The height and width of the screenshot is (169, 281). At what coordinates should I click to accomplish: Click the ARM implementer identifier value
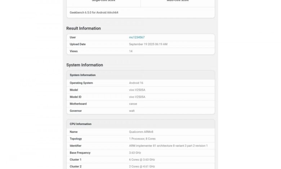168,146
